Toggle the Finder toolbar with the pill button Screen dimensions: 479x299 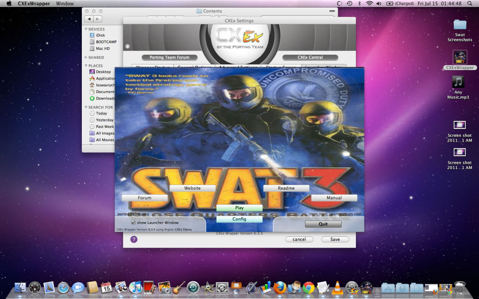tap(332, 11)
